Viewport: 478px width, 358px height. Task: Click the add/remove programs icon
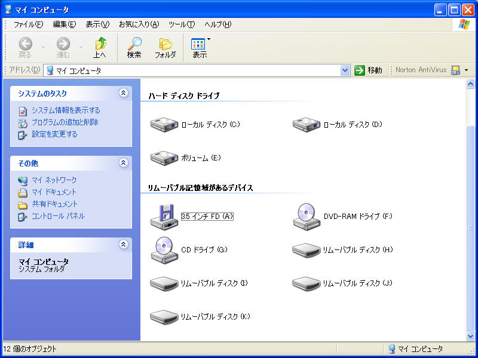coord(23,123)
